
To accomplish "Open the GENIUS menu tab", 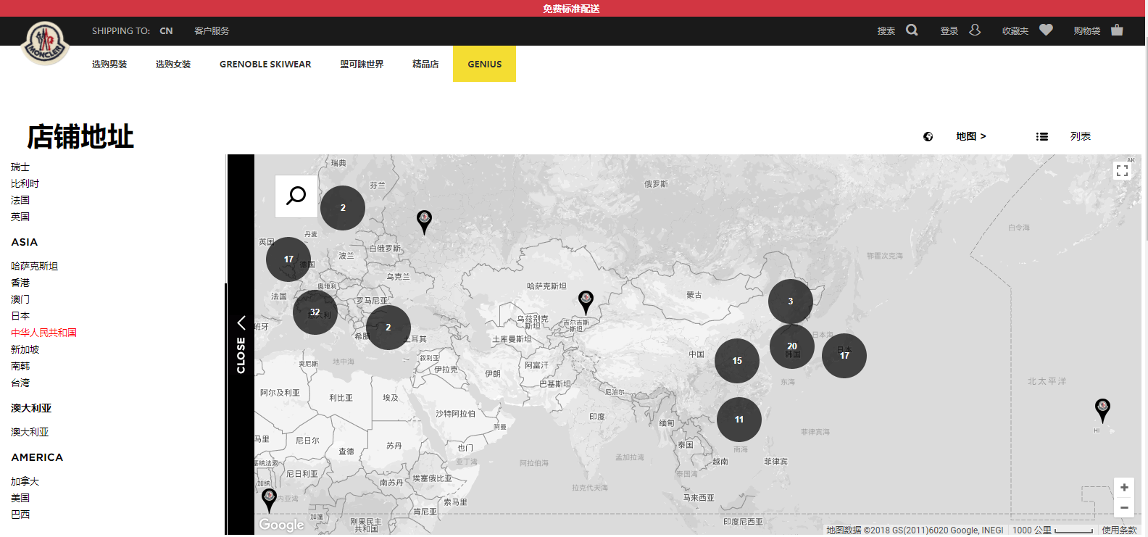I will 484,64.
